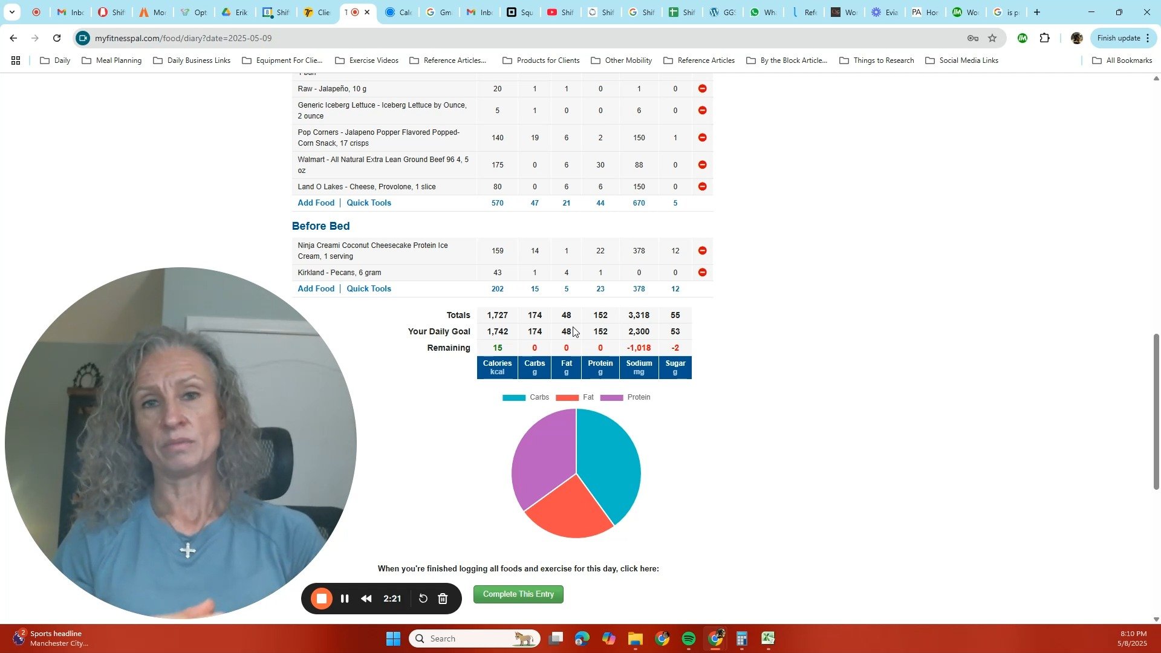Image resolution: width=1161 pixels, height=653 pixels.
Task: Switch to the Erik Google Drive tab
Action: click(235, 12)
